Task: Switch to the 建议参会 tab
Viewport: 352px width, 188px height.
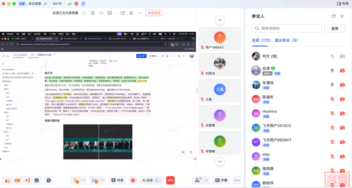Action: [x=286, y=40]
